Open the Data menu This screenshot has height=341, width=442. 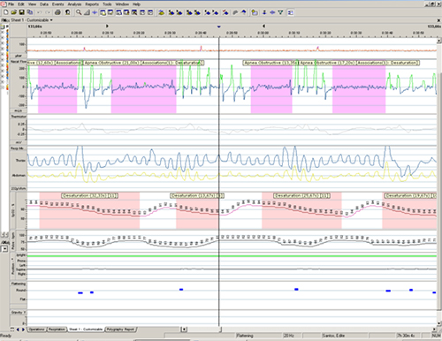coord(44,4)
